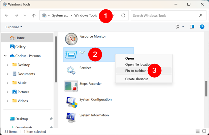The width and height of the screenshot is (209, 135).
Task: Click the System Information icon
Action: [71, 117]
